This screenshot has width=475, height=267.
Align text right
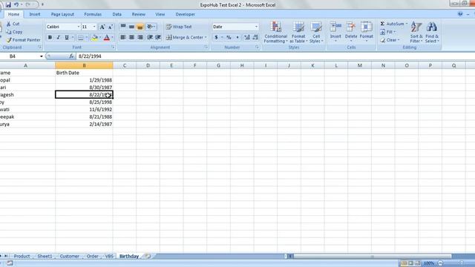point(140,37)
